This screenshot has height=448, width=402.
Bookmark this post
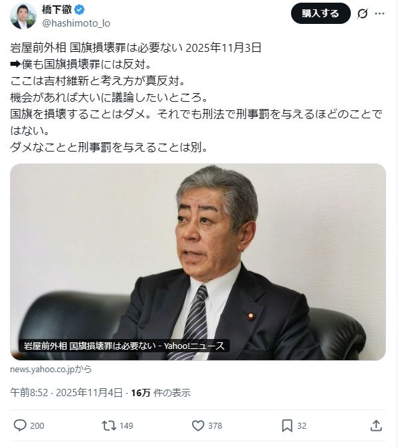pyautogui.click(x=287, y=425)
